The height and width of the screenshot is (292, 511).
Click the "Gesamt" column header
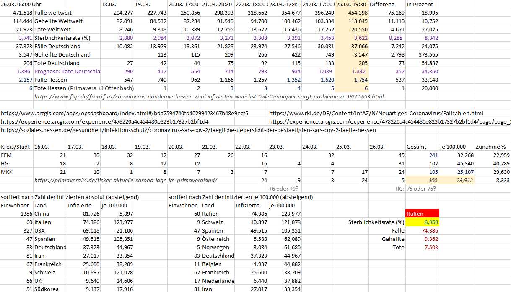(x=416, y=147)
